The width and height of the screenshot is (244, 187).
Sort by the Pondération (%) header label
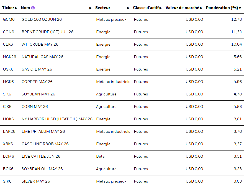222,8
